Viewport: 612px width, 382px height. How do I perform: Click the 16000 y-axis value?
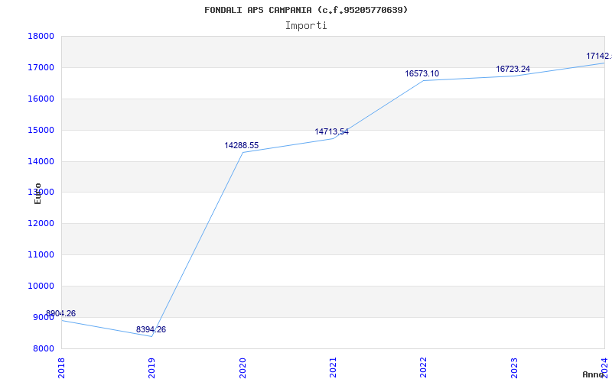click(41, 99)
